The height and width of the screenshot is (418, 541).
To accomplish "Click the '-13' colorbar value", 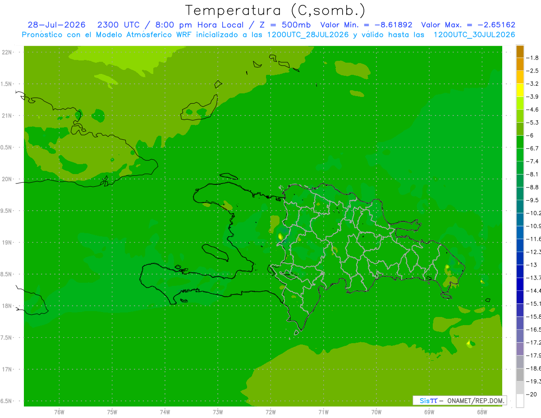I will pos(532,265).
